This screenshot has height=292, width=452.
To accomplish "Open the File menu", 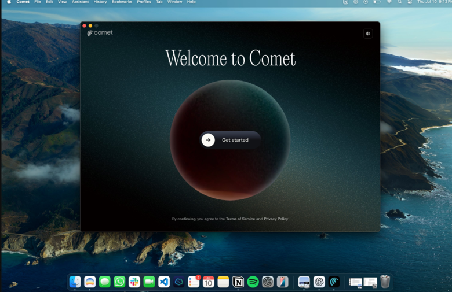I will pos(38,2).
